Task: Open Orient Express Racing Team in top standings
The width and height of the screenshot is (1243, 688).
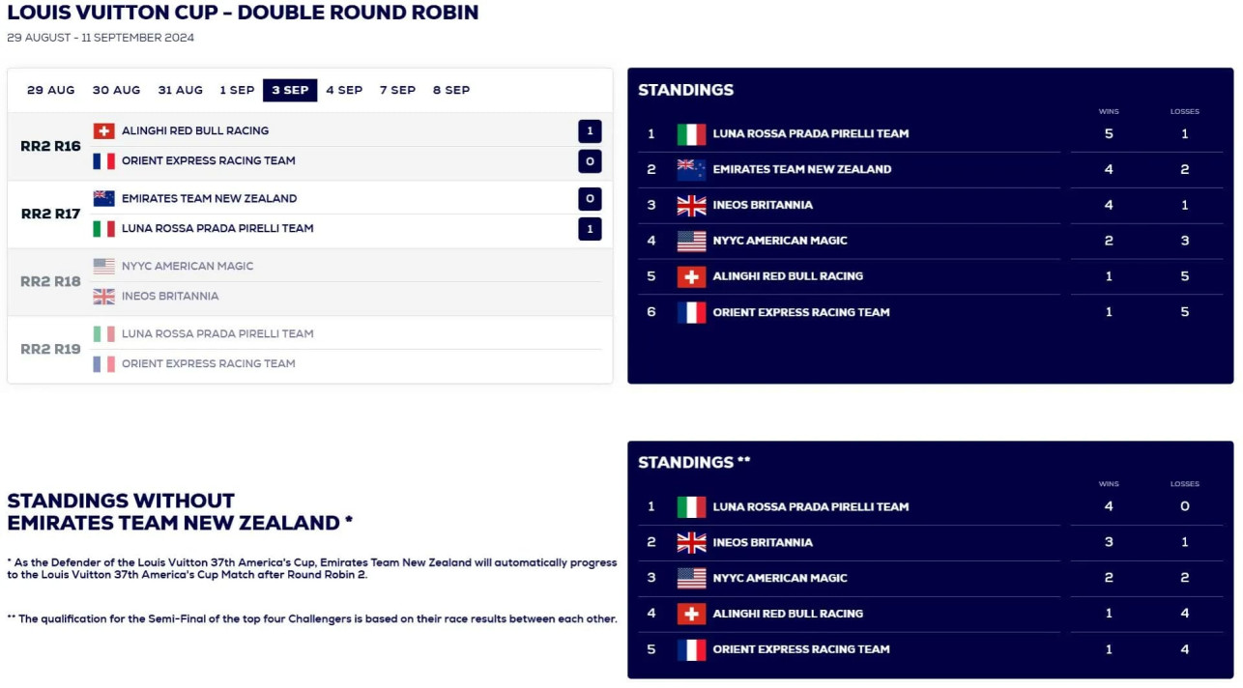Action: [801, 312]
